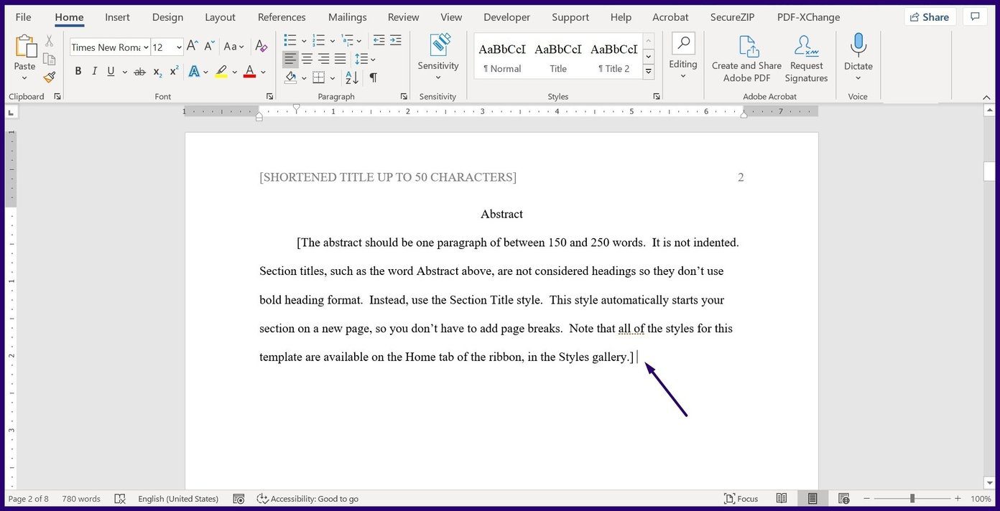Open spelling proofing status icon
1000x511 pixels.
(x=120, y=499)
